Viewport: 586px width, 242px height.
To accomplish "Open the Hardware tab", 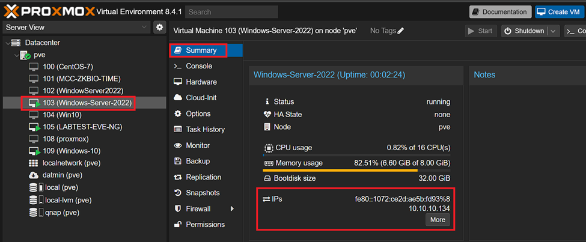I will click(x=201, y=82).
